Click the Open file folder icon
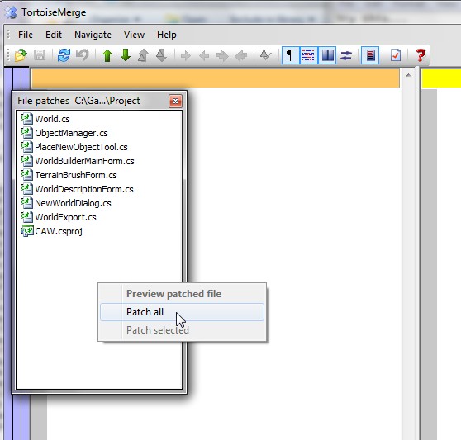Image resolution: width=461 pixels, height=440 pixels. click(21, 55)
